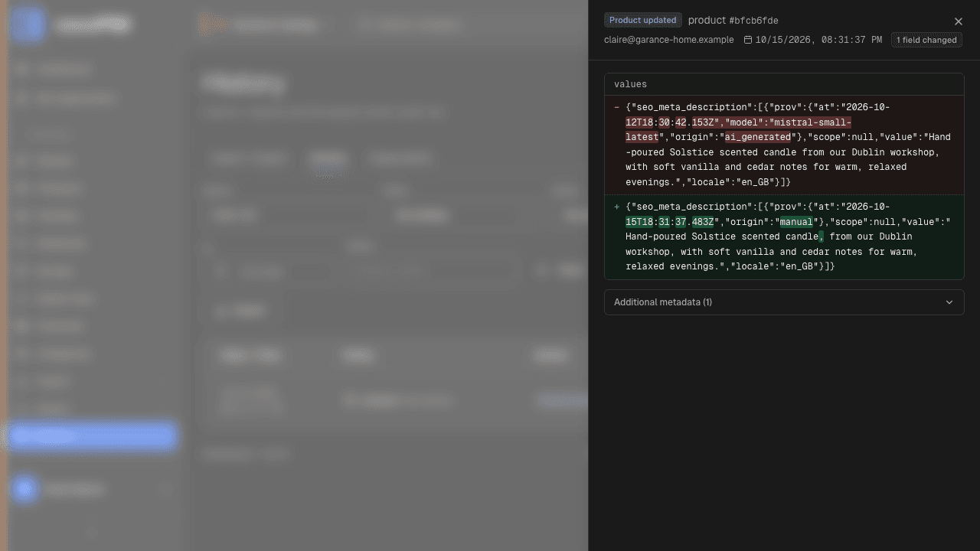This screenshot has width=980, height=551.
Task: Click the "1 field changed" badge
Action: pos(926,40)
